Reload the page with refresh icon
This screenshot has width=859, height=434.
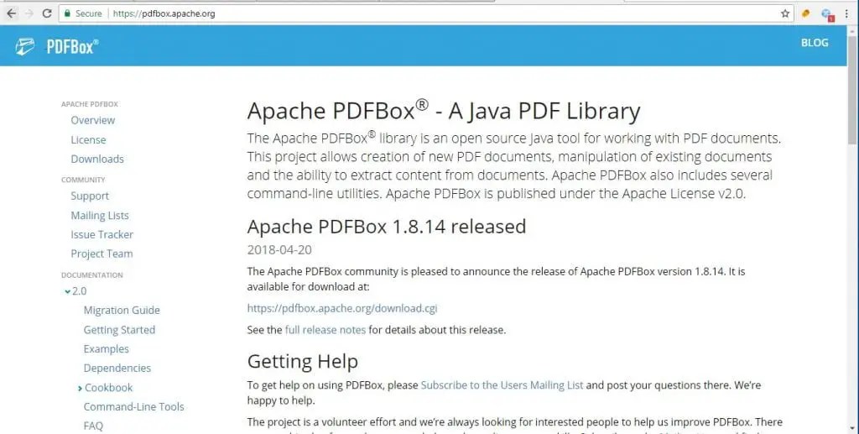point(47,13)
